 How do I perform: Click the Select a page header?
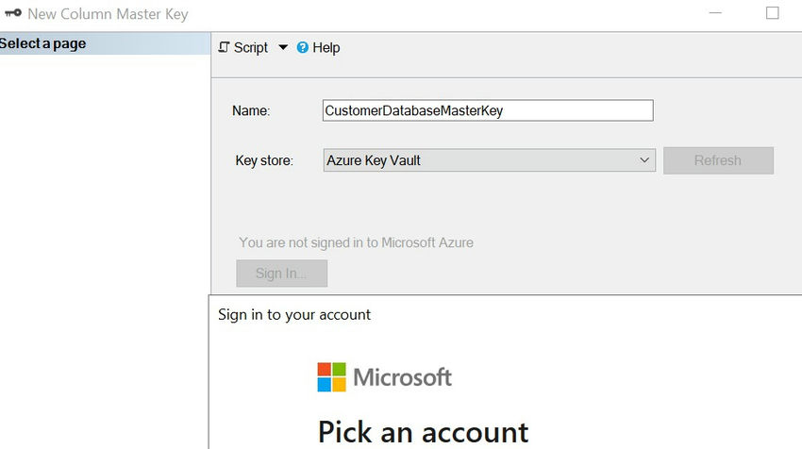click(x=43, y=43)
